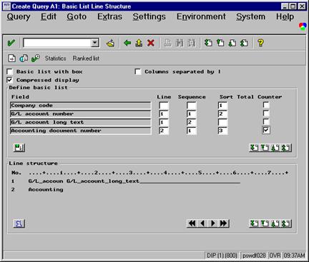Open the Edit menu
The height and width of the screenshot is (262, 309).
49,16
